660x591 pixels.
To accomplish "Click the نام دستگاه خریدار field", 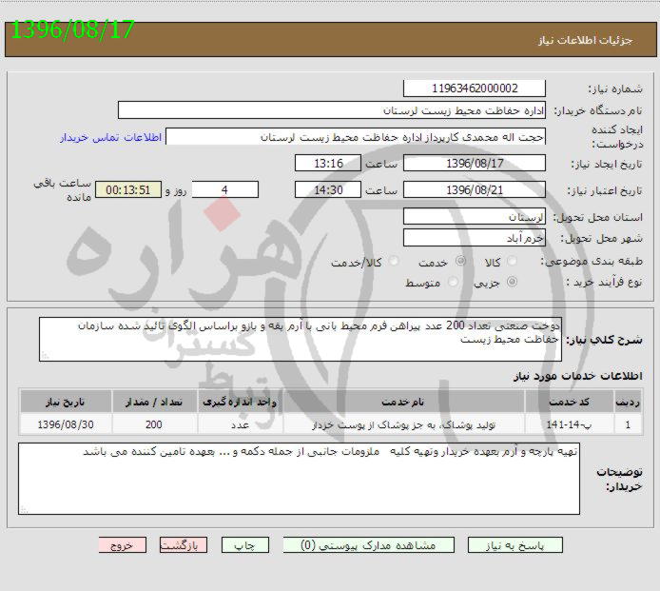I will (332, 110).
